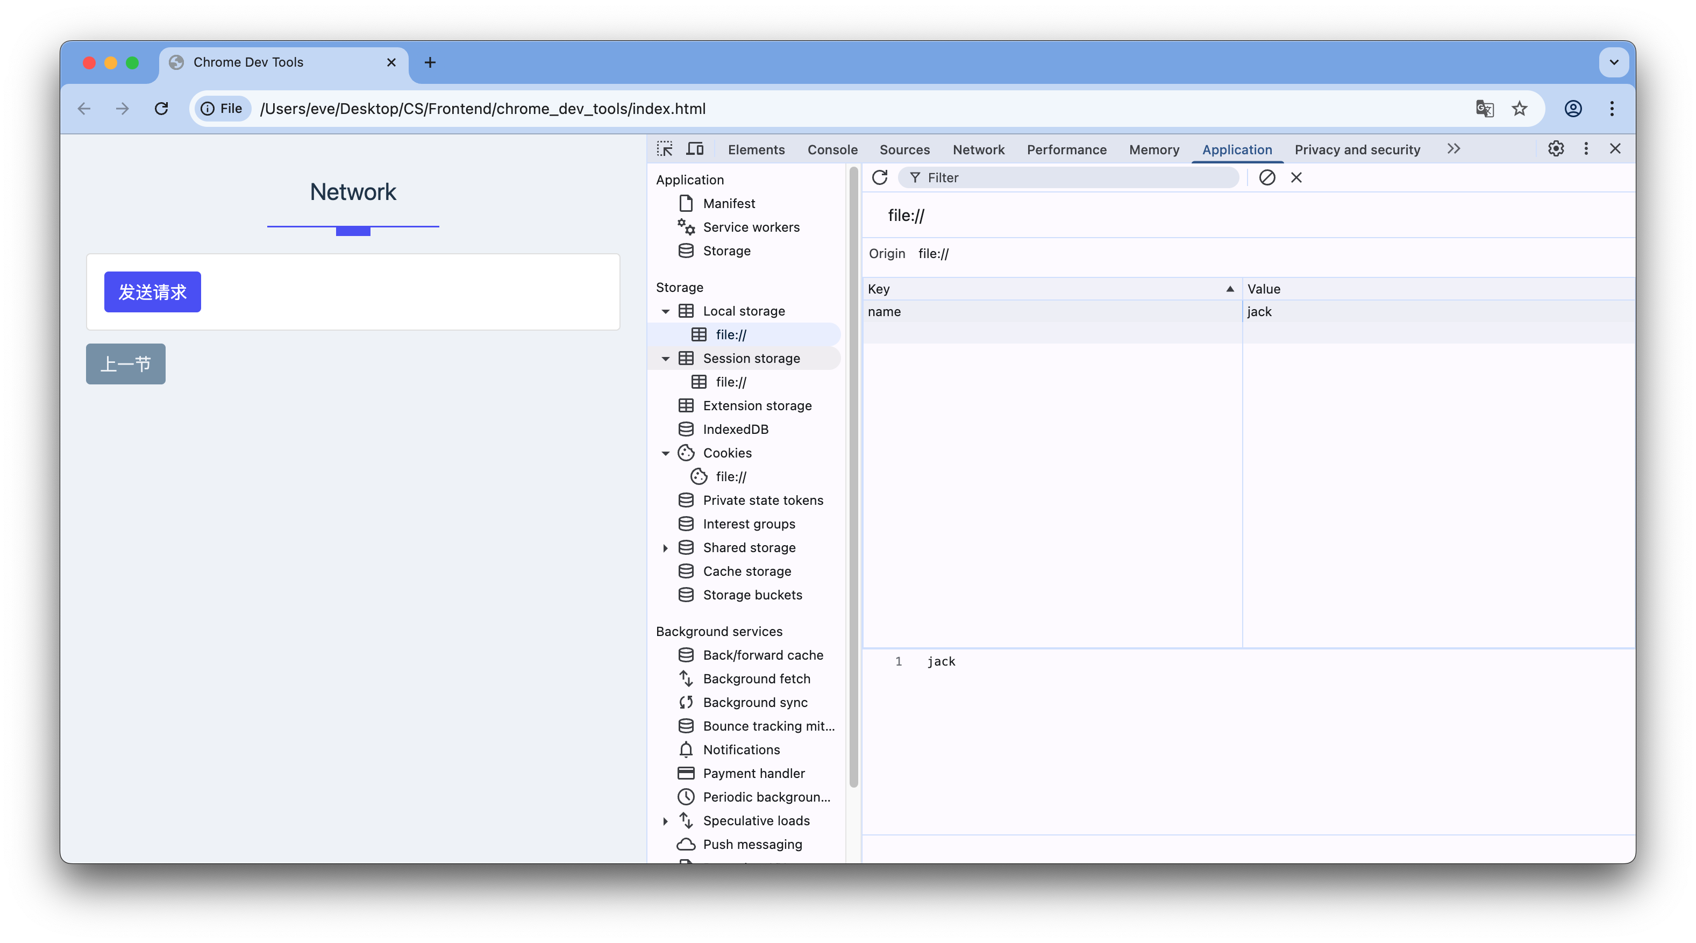
Task: Open DevTools settings with the gear icon
Action: (x=1555, y=149)
